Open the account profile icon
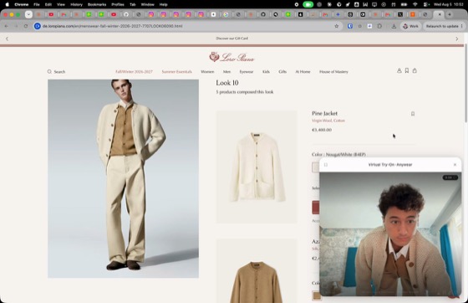 point(399,71)
